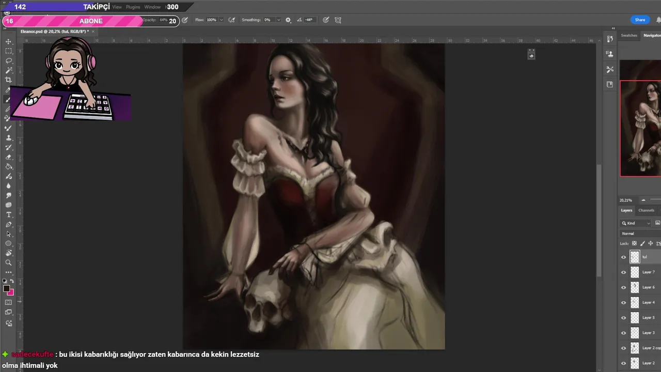Hide the tul layer
Screen dimensions: 661x372
click(x=623, y=257)
